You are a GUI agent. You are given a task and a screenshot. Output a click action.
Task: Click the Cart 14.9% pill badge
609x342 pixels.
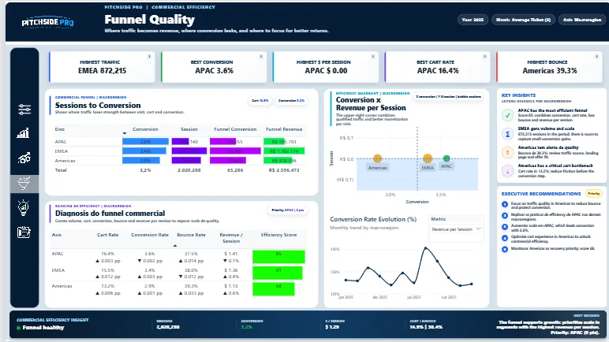click(260, 101)
